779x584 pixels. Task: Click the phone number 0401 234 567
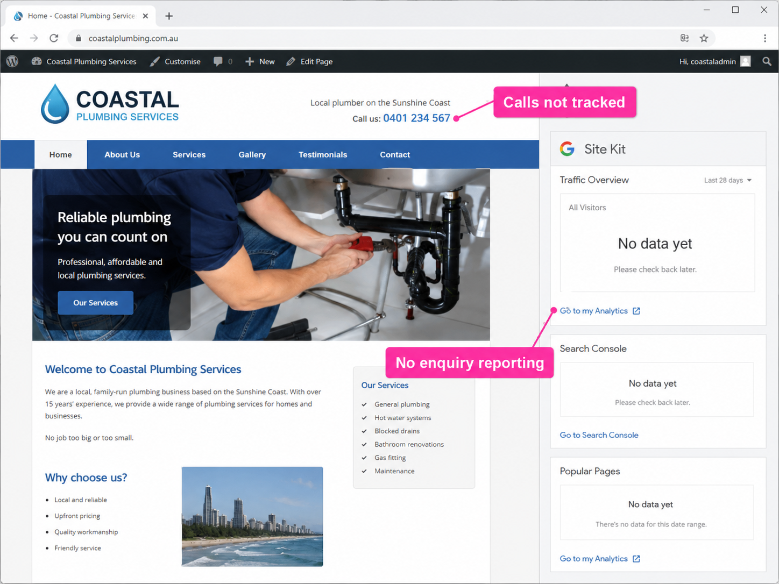(416, 118)
